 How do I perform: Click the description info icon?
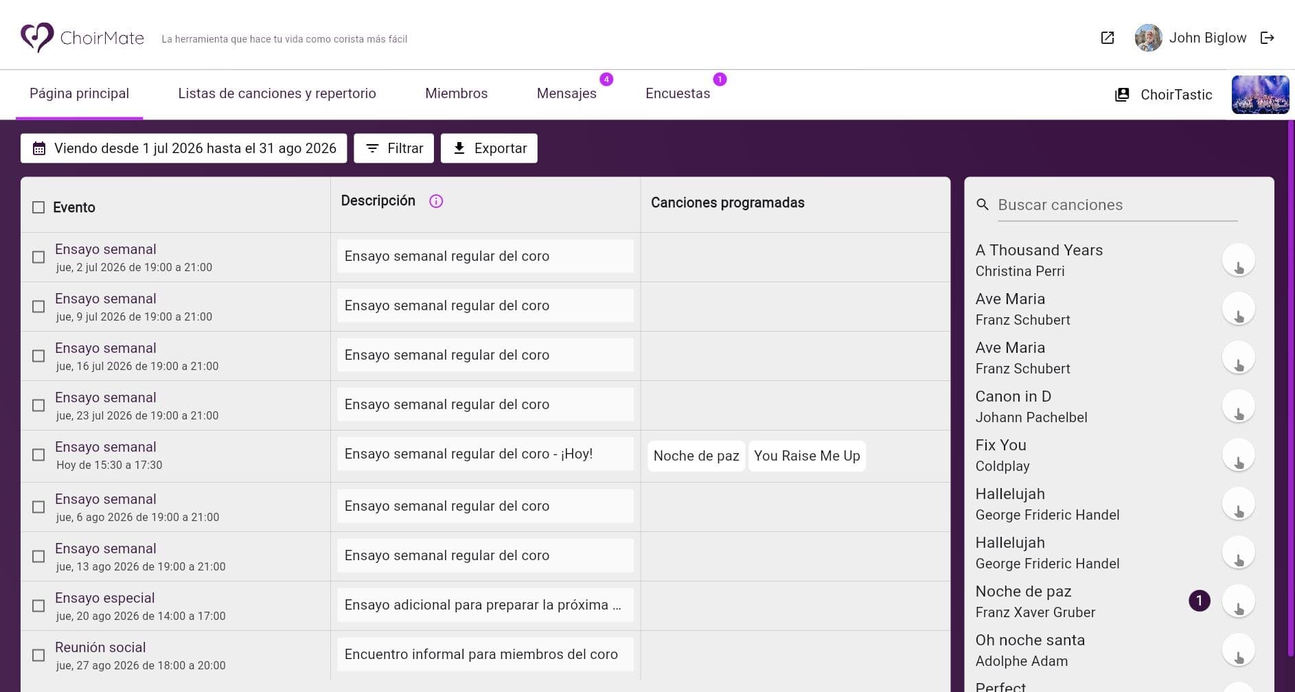[x=436, y=201]
